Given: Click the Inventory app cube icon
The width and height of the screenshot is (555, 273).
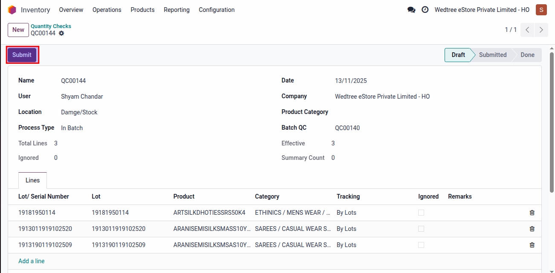Looking at the screenshot, I should pyautogui.click(x=12, y=9).
